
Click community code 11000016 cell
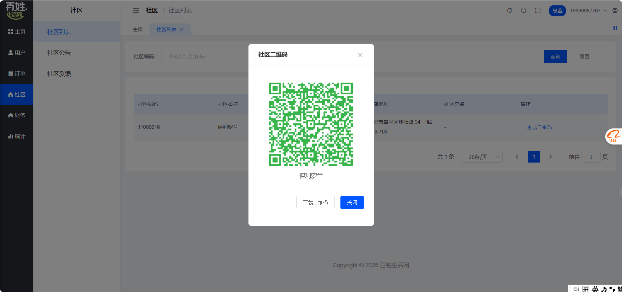click(149, 127)
